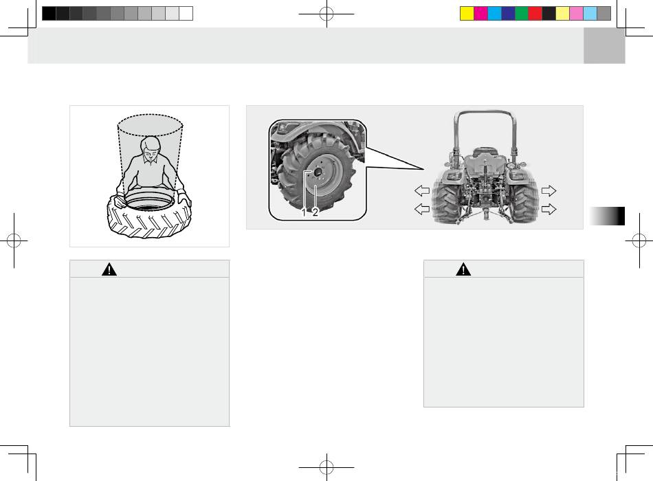Select the green swatch in the color bar
This screenshot has height=481, width=653.
[x=522, y=13]
